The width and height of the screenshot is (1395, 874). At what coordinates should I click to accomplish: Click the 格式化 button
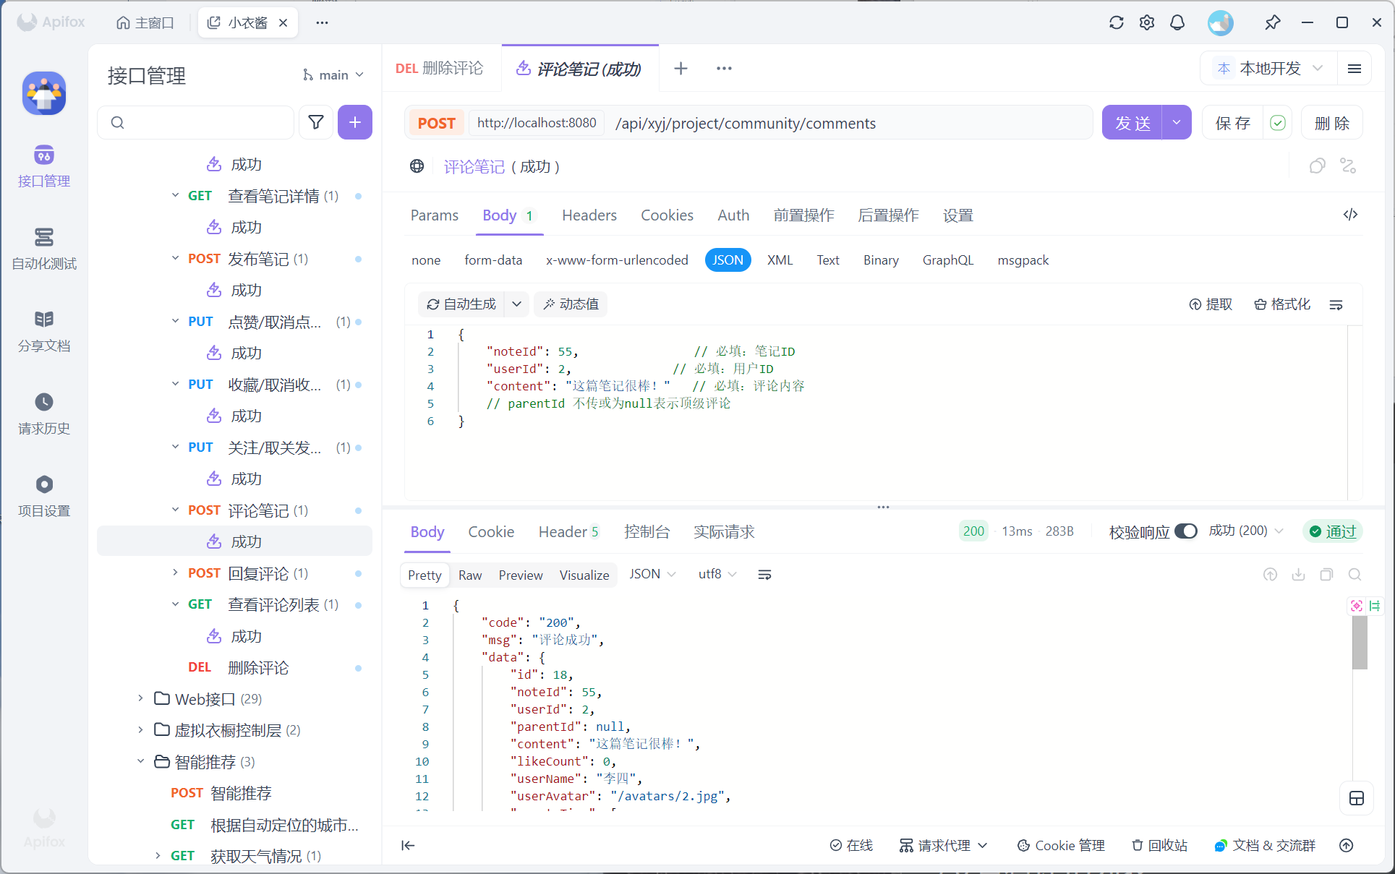(x=1282, y=304)
